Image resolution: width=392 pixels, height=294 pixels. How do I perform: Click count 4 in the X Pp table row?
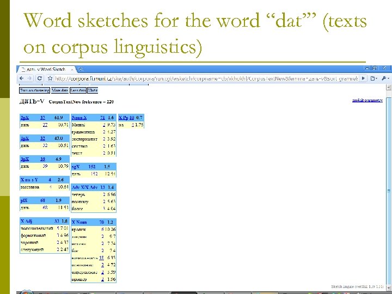[x=133, y=125]
